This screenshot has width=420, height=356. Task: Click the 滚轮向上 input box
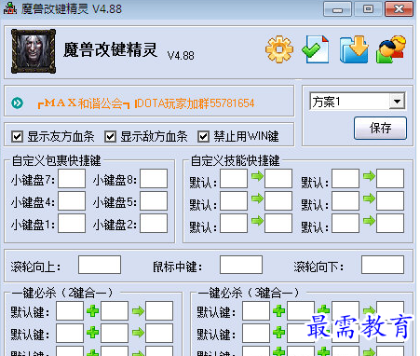(100, 265)
